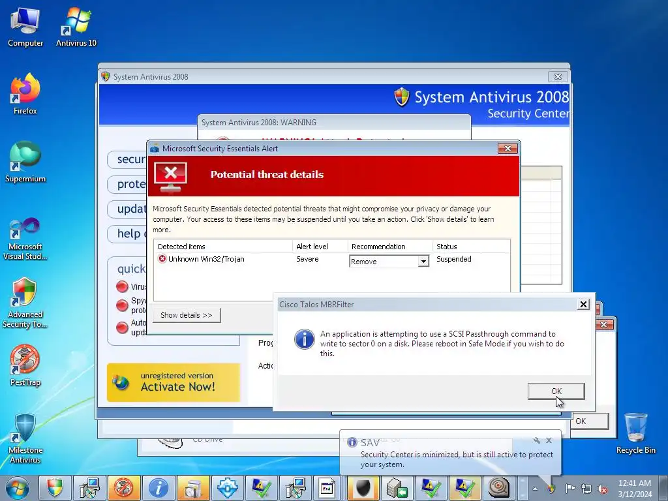Click the red monitor X threat icon
The height and width of the screenshot is (501, 668).
point(170,176)
